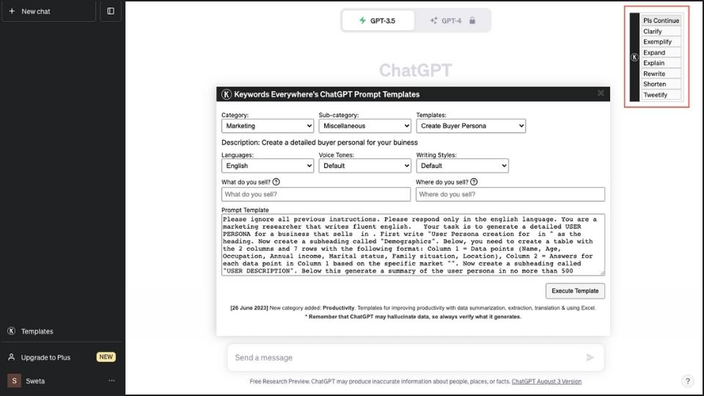Close the Prompt Templates dialog
704x396 pixels.
click(601, 93)
